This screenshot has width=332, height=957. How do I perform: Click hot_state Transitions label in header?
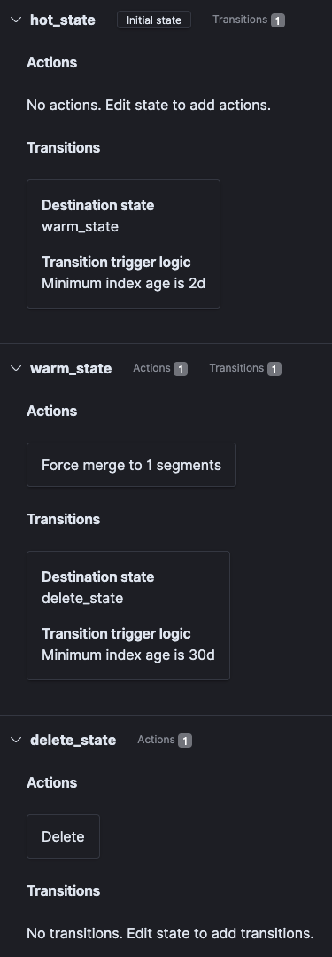239,20
